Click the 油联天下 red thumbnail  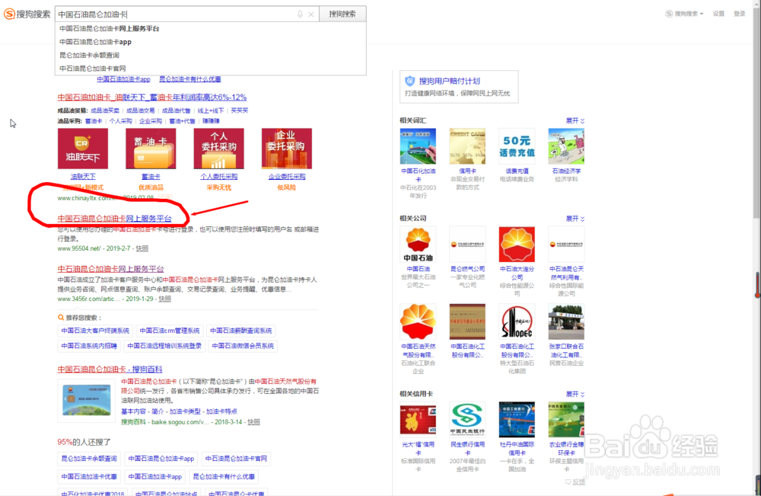click(x=83, y=149)
